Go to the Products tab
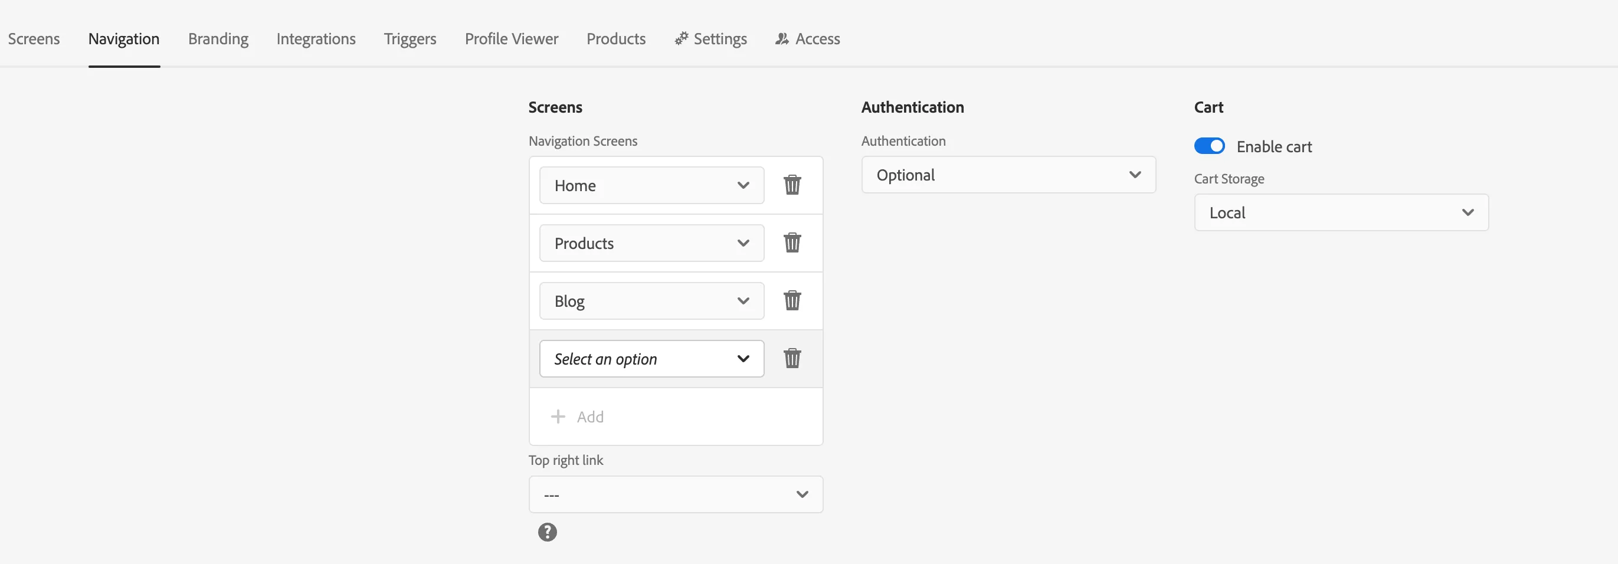 tap(616, 39)
